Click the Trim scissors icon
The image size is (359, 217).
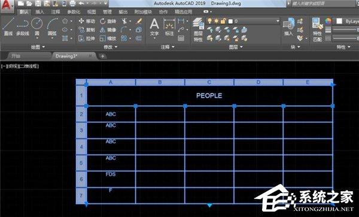click(x=124, y=21)
